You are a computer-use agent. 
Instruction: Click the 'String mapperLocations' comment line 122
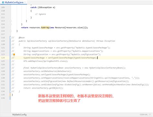coord(63,51)
